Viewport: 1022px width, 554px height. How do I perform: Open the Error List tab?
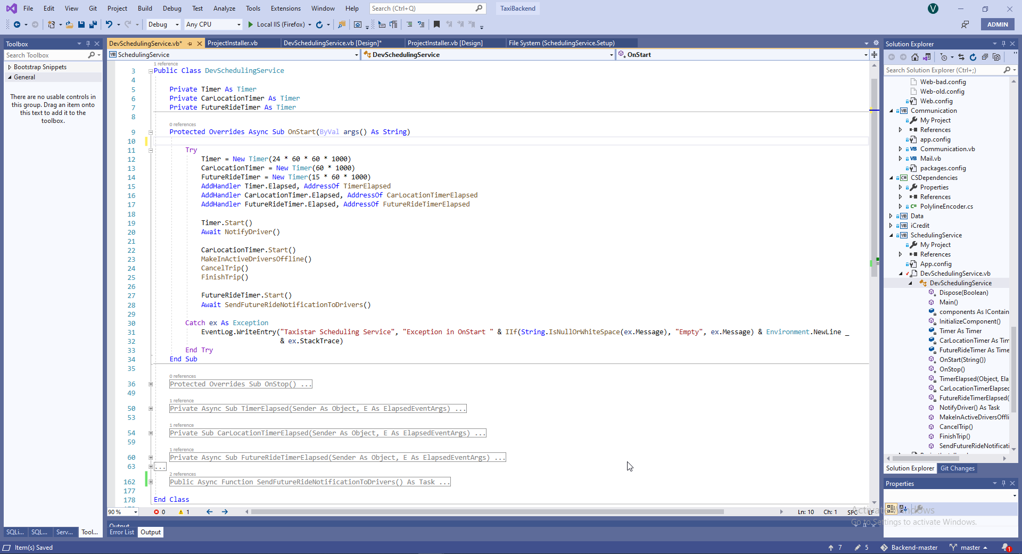point(122,532)
